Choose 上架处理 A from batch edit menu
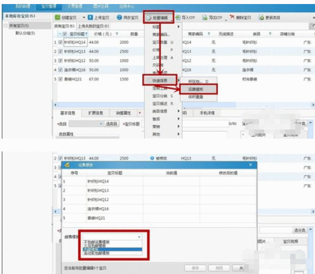The width and height of the screenshot is (315, 274). tap(163, 58)
